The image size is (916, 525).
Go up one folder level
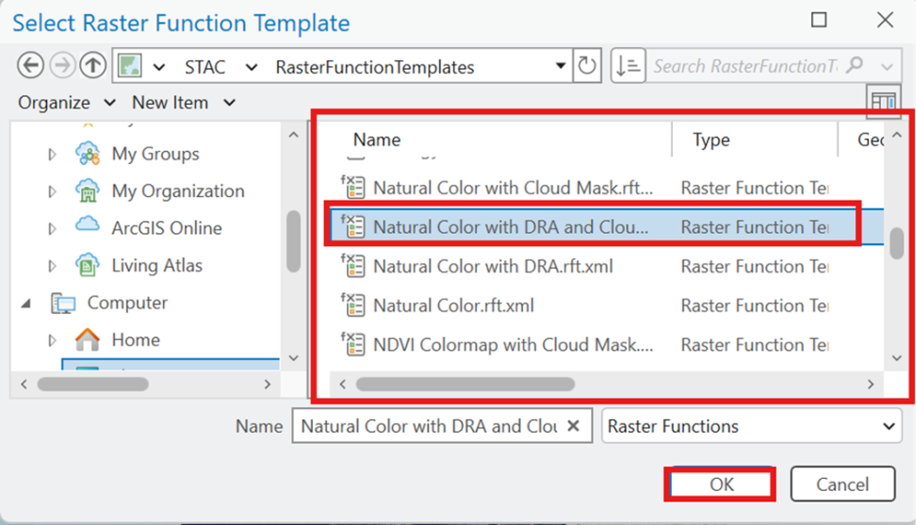pos(93,65)
